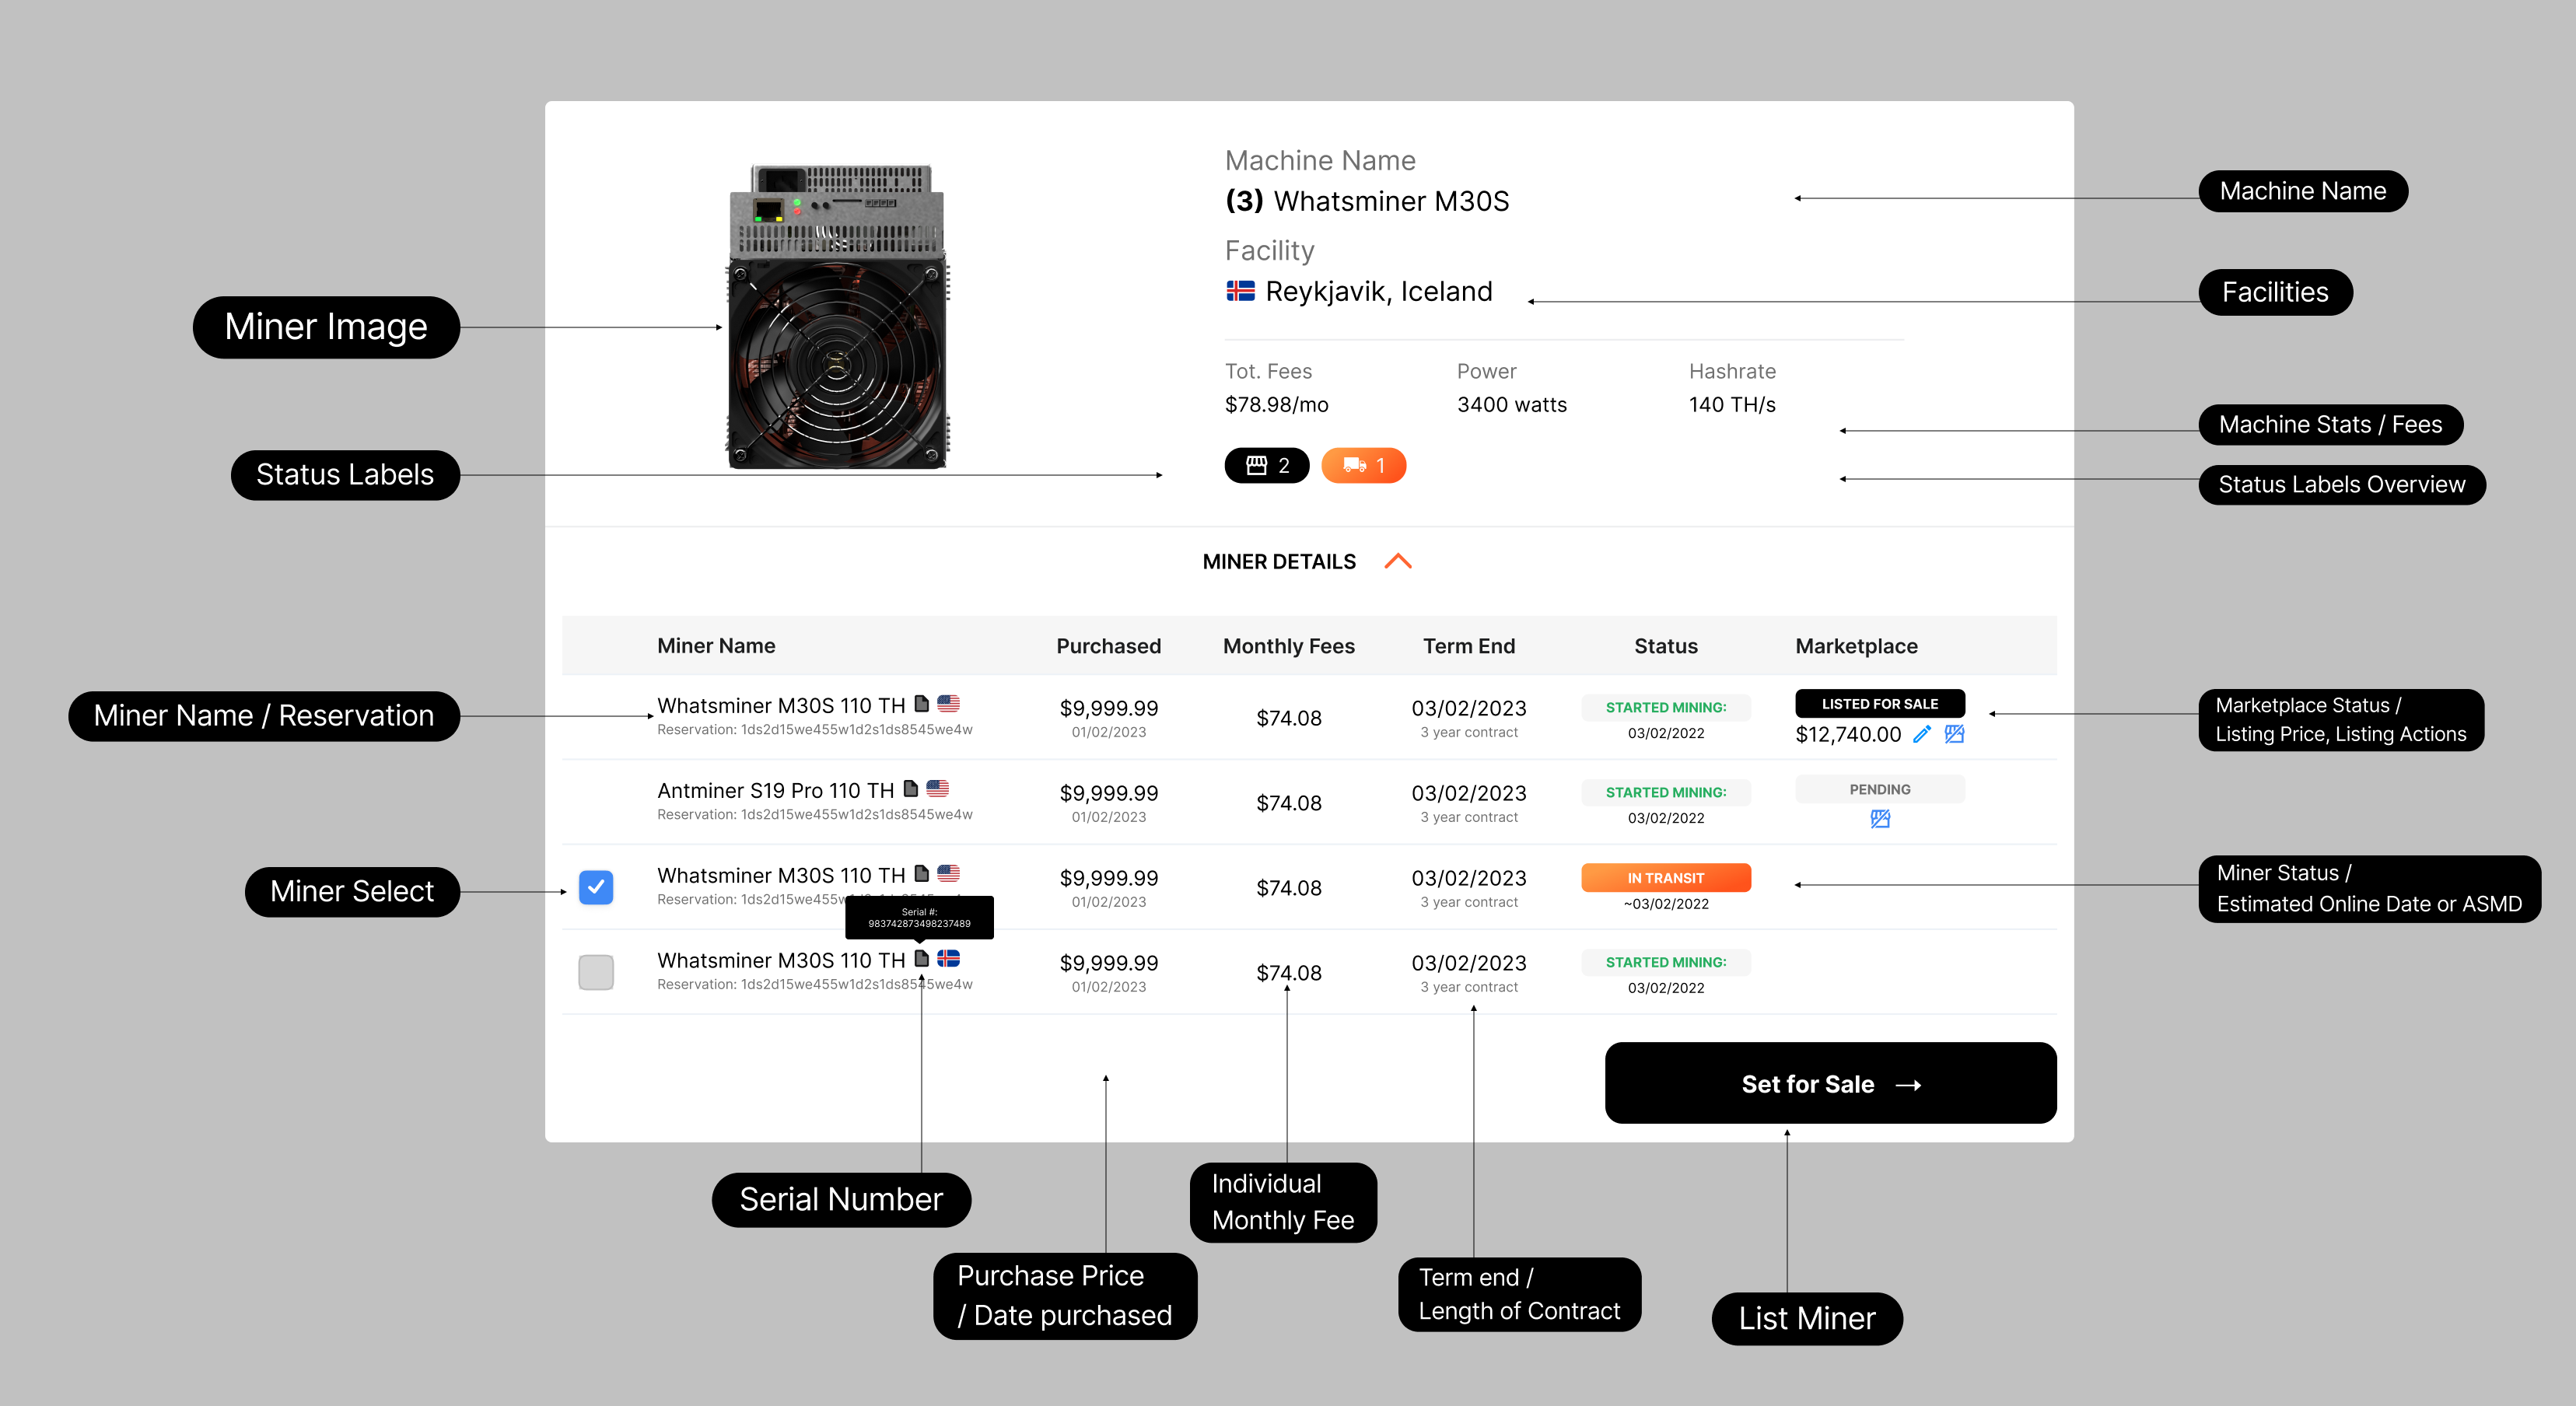This screenshot has width=2576, height=1406.
Task: Click the orange truck status badge showing 1
Action: 1363,465
